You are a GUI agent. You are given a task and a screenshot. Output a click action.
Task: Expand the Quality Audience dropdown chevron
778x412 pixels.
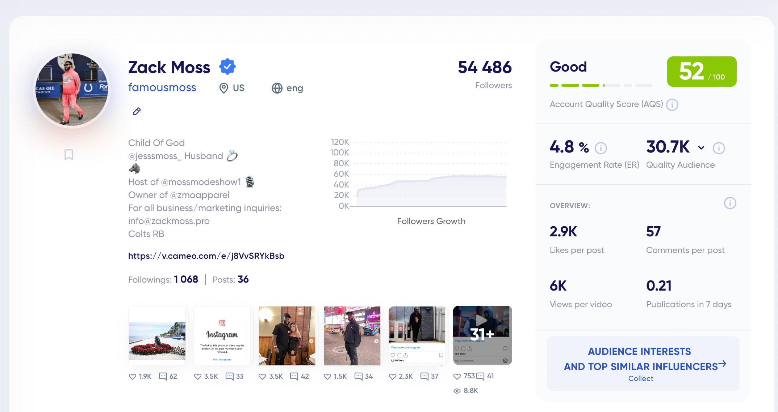pos(701,148)
